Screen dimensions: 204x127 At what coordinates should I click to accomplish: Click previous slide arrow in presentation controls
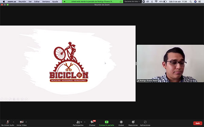(x=2, y=99)
